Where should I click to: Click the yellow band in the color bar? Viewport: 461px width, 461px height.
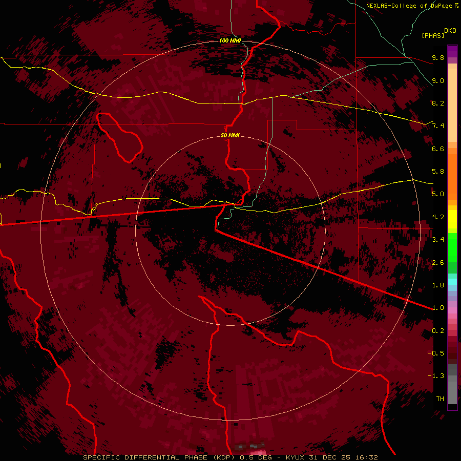pos(452,219)
